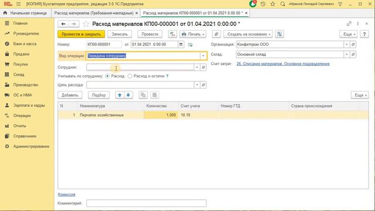This screenshot has width=375, height=211.
Task: Open the date calendar picker
Action: tap(181, 45)
